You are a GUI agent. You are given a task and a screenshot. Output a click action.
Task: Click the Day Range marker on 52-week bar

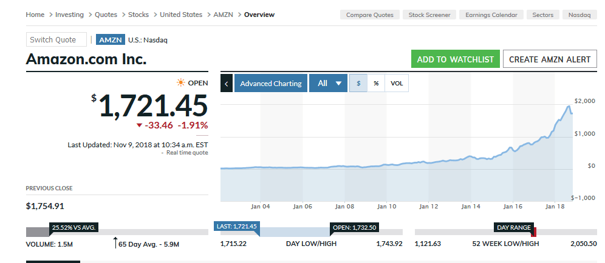[533, 231]
